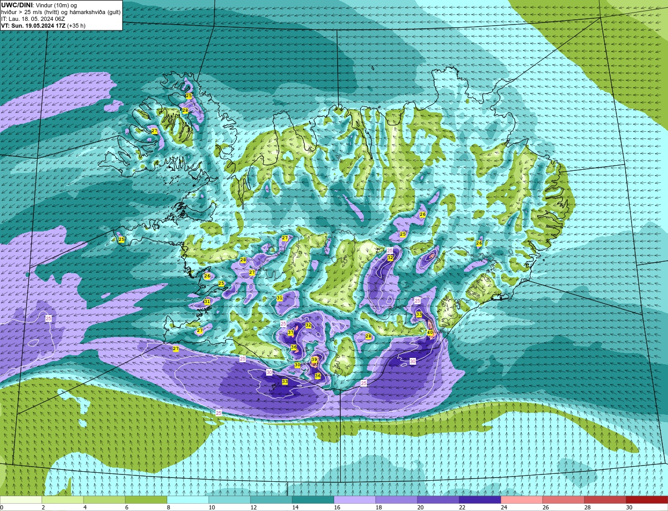
Task: Click the yellow '40' maximum gust label
Action: click(x=430, y=332)
